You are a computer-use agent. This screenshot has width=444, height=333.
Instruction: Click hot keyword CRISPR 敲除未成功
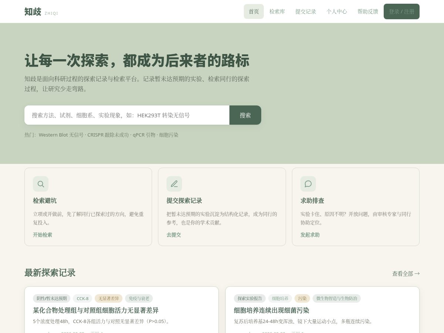point(108,135)
